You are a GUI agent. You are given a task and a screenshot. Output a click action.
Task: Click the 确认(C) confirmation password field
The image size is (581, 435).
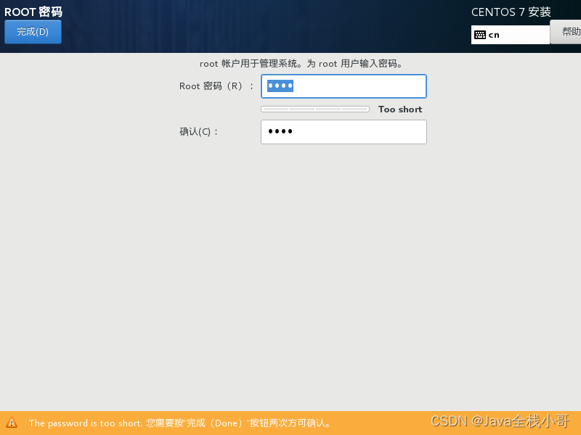343,132
